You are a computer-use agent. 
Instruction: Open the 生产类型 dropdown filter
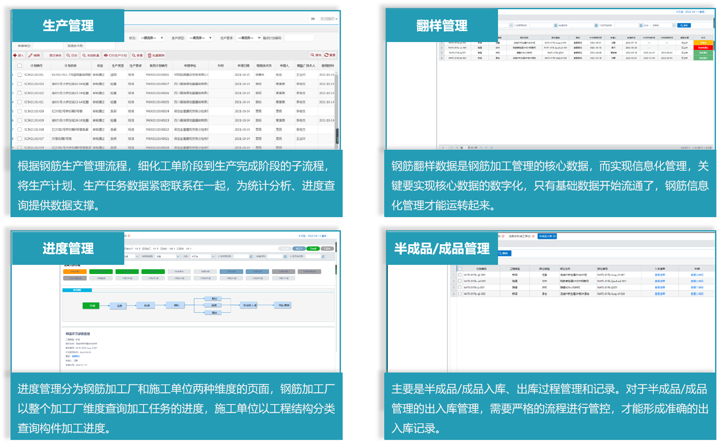200,38
